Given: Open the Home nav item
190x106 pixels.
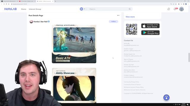Looking at the screenshot, I should coord(23,9).
